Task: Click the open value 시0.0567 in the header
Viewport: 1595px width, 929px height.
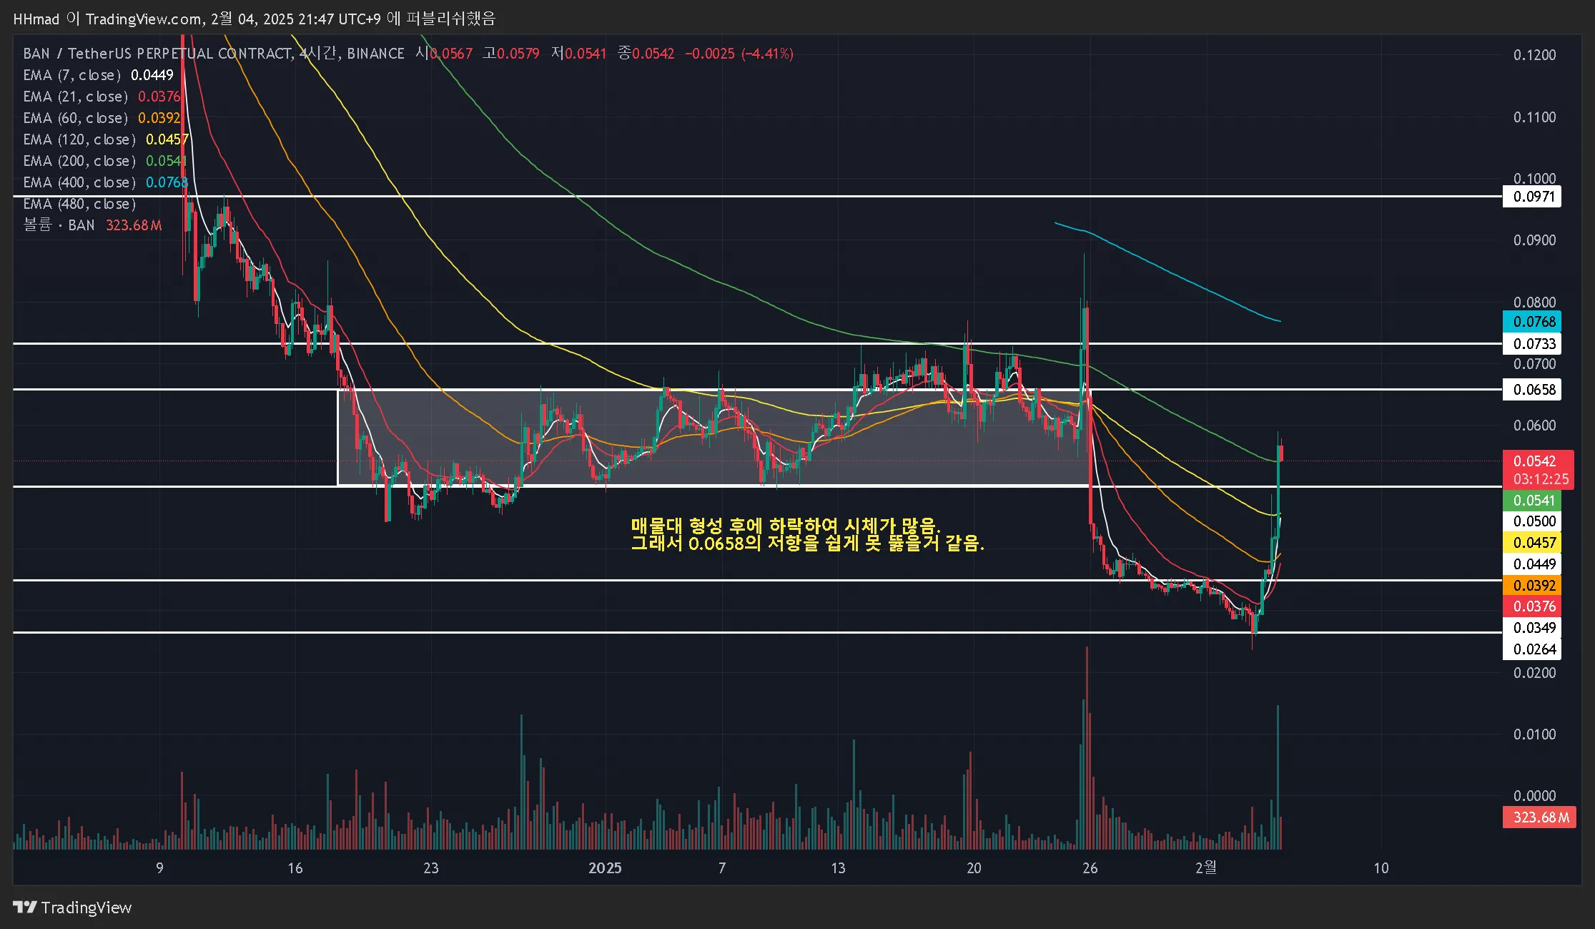Action: click(444, 54)
